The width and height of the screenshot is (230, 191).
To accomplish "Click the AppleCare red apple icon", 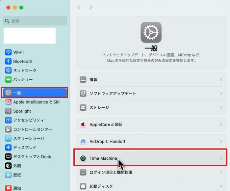I will [x=83, y=124].
